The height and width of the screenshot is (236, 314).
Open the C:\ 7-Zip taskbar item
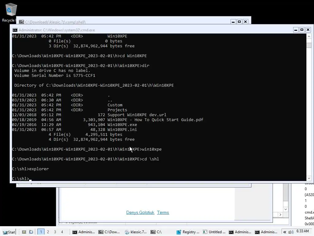coord(156,232)
